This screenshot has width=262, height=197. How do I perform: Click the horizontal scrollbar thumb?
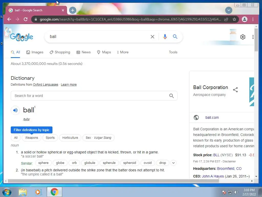click(x=113, y=181)
